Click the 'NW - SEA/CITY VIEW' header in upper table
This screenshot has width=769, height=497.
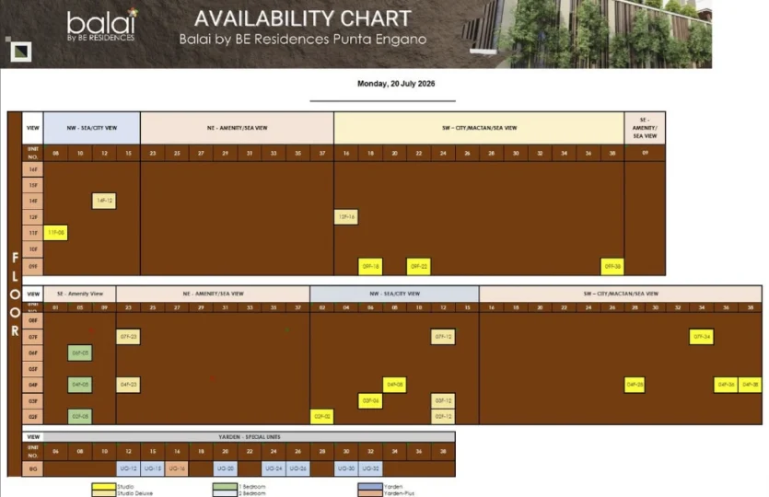[92, 128]
